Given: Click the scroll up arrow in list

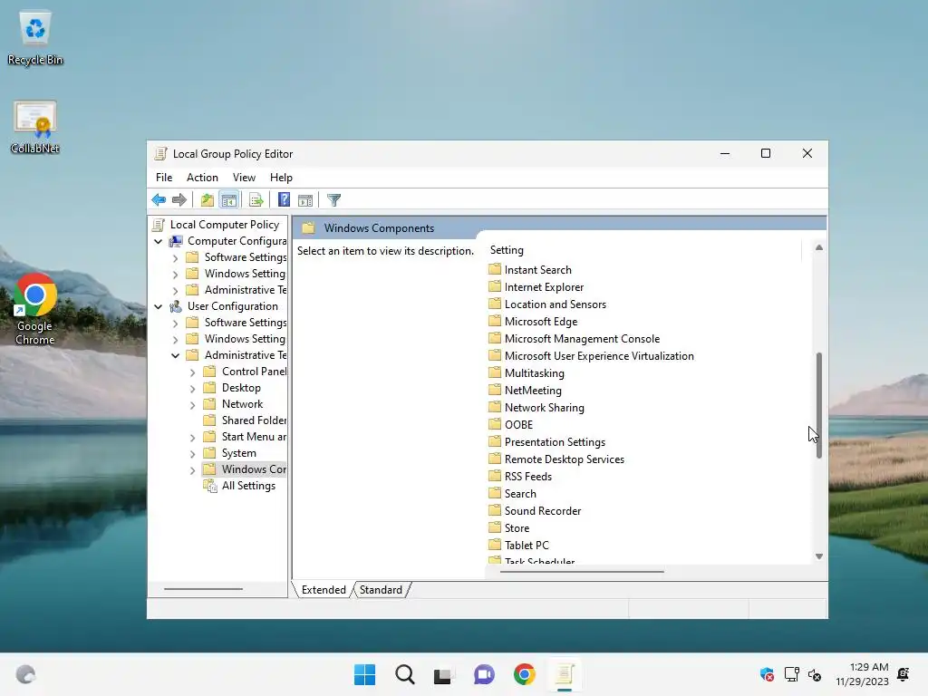Looking at the screenshot, I should [819, 247].
